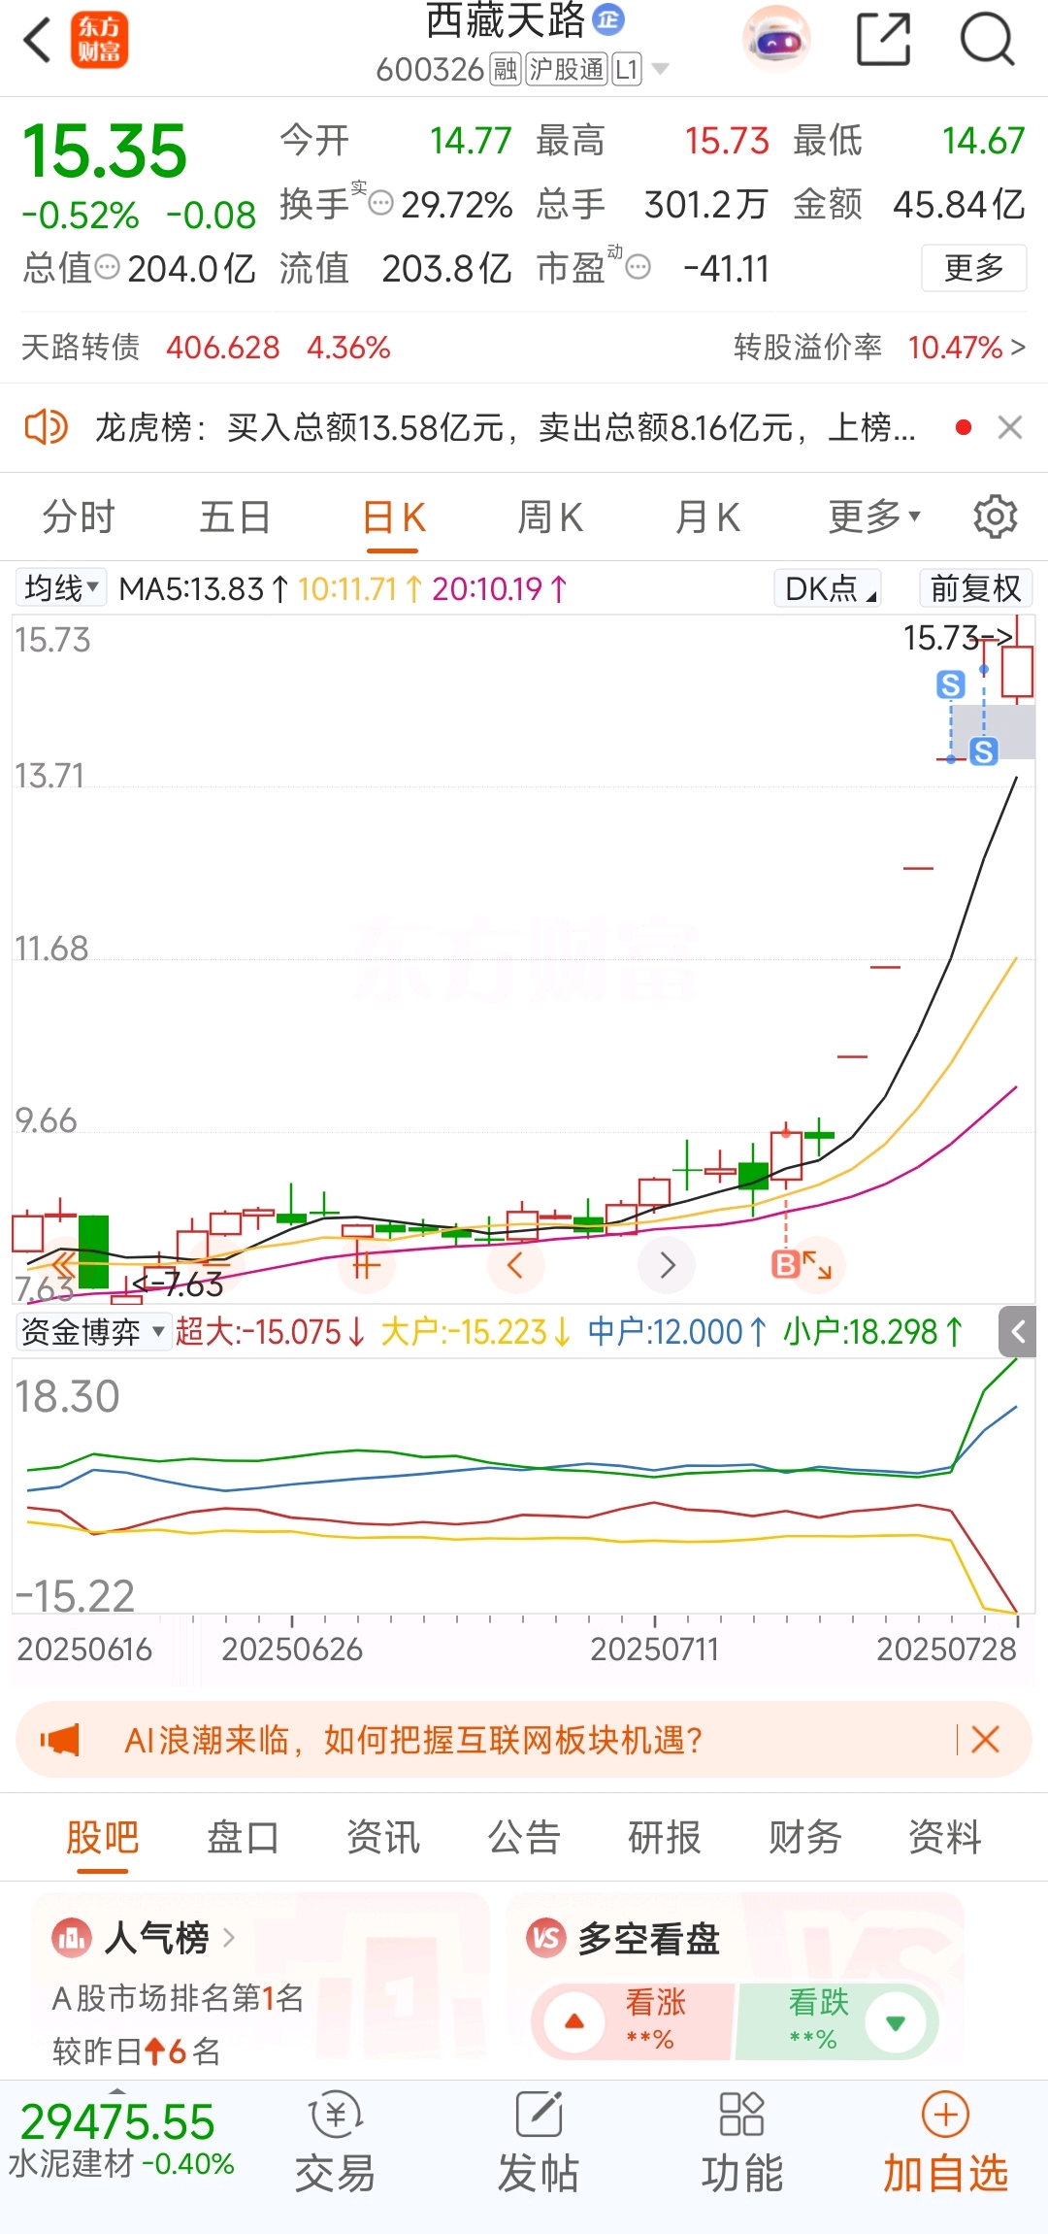
Task: Expand the stock code dropdown arrow
Action: [660, 69]
